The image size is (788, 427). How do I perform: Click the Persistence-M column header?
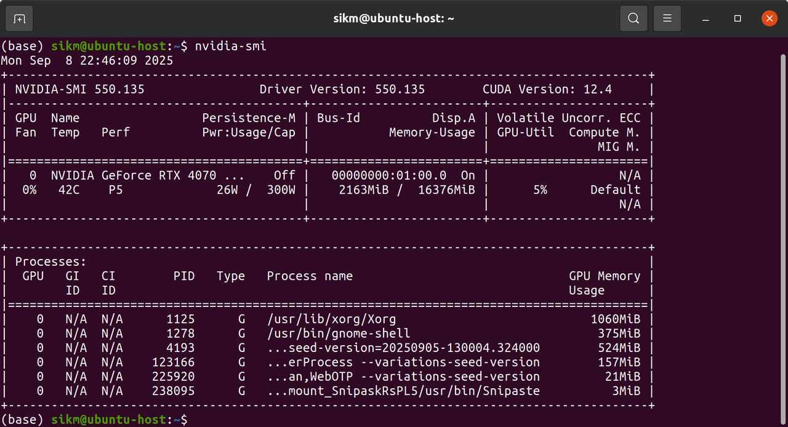click(249, 118)
